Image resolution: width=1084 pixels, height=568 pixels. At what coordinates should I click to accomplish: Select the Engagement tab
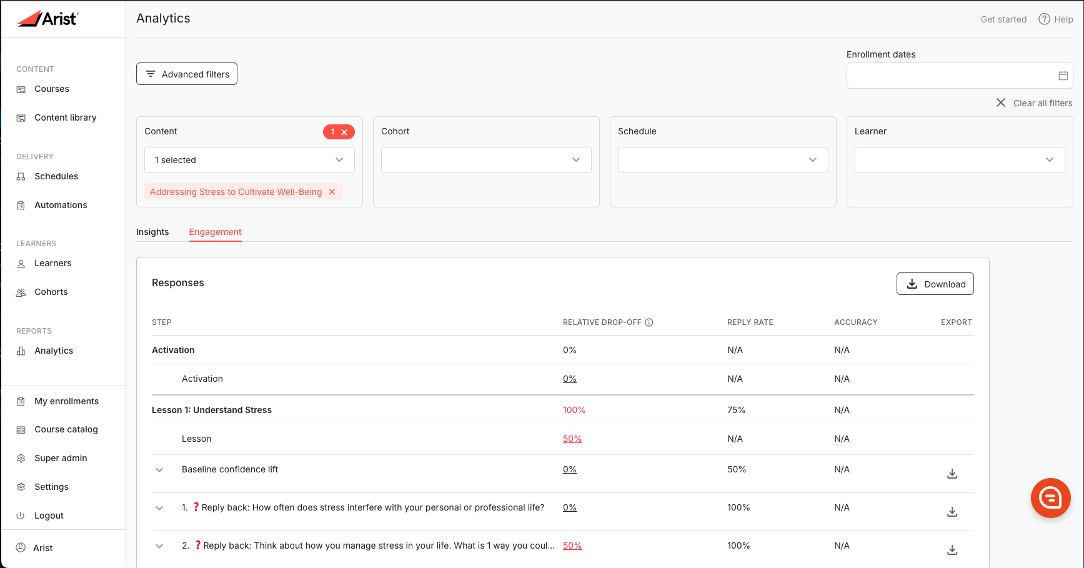(215, 232)
